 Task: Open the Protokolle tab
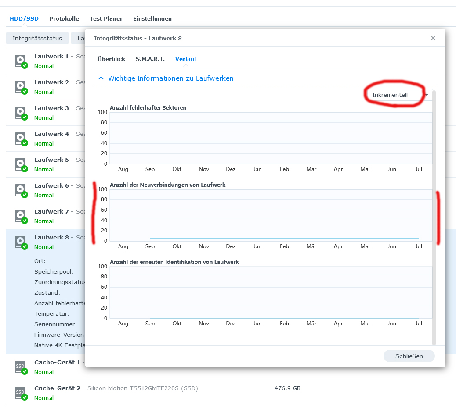(64, 18)
